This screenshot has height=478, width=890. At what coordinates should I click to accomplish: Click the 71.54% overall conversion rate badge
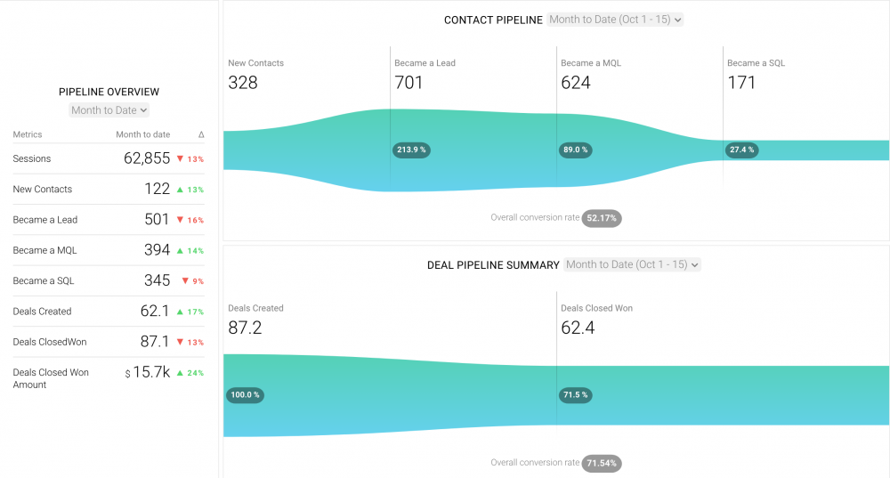click(602, 463)
